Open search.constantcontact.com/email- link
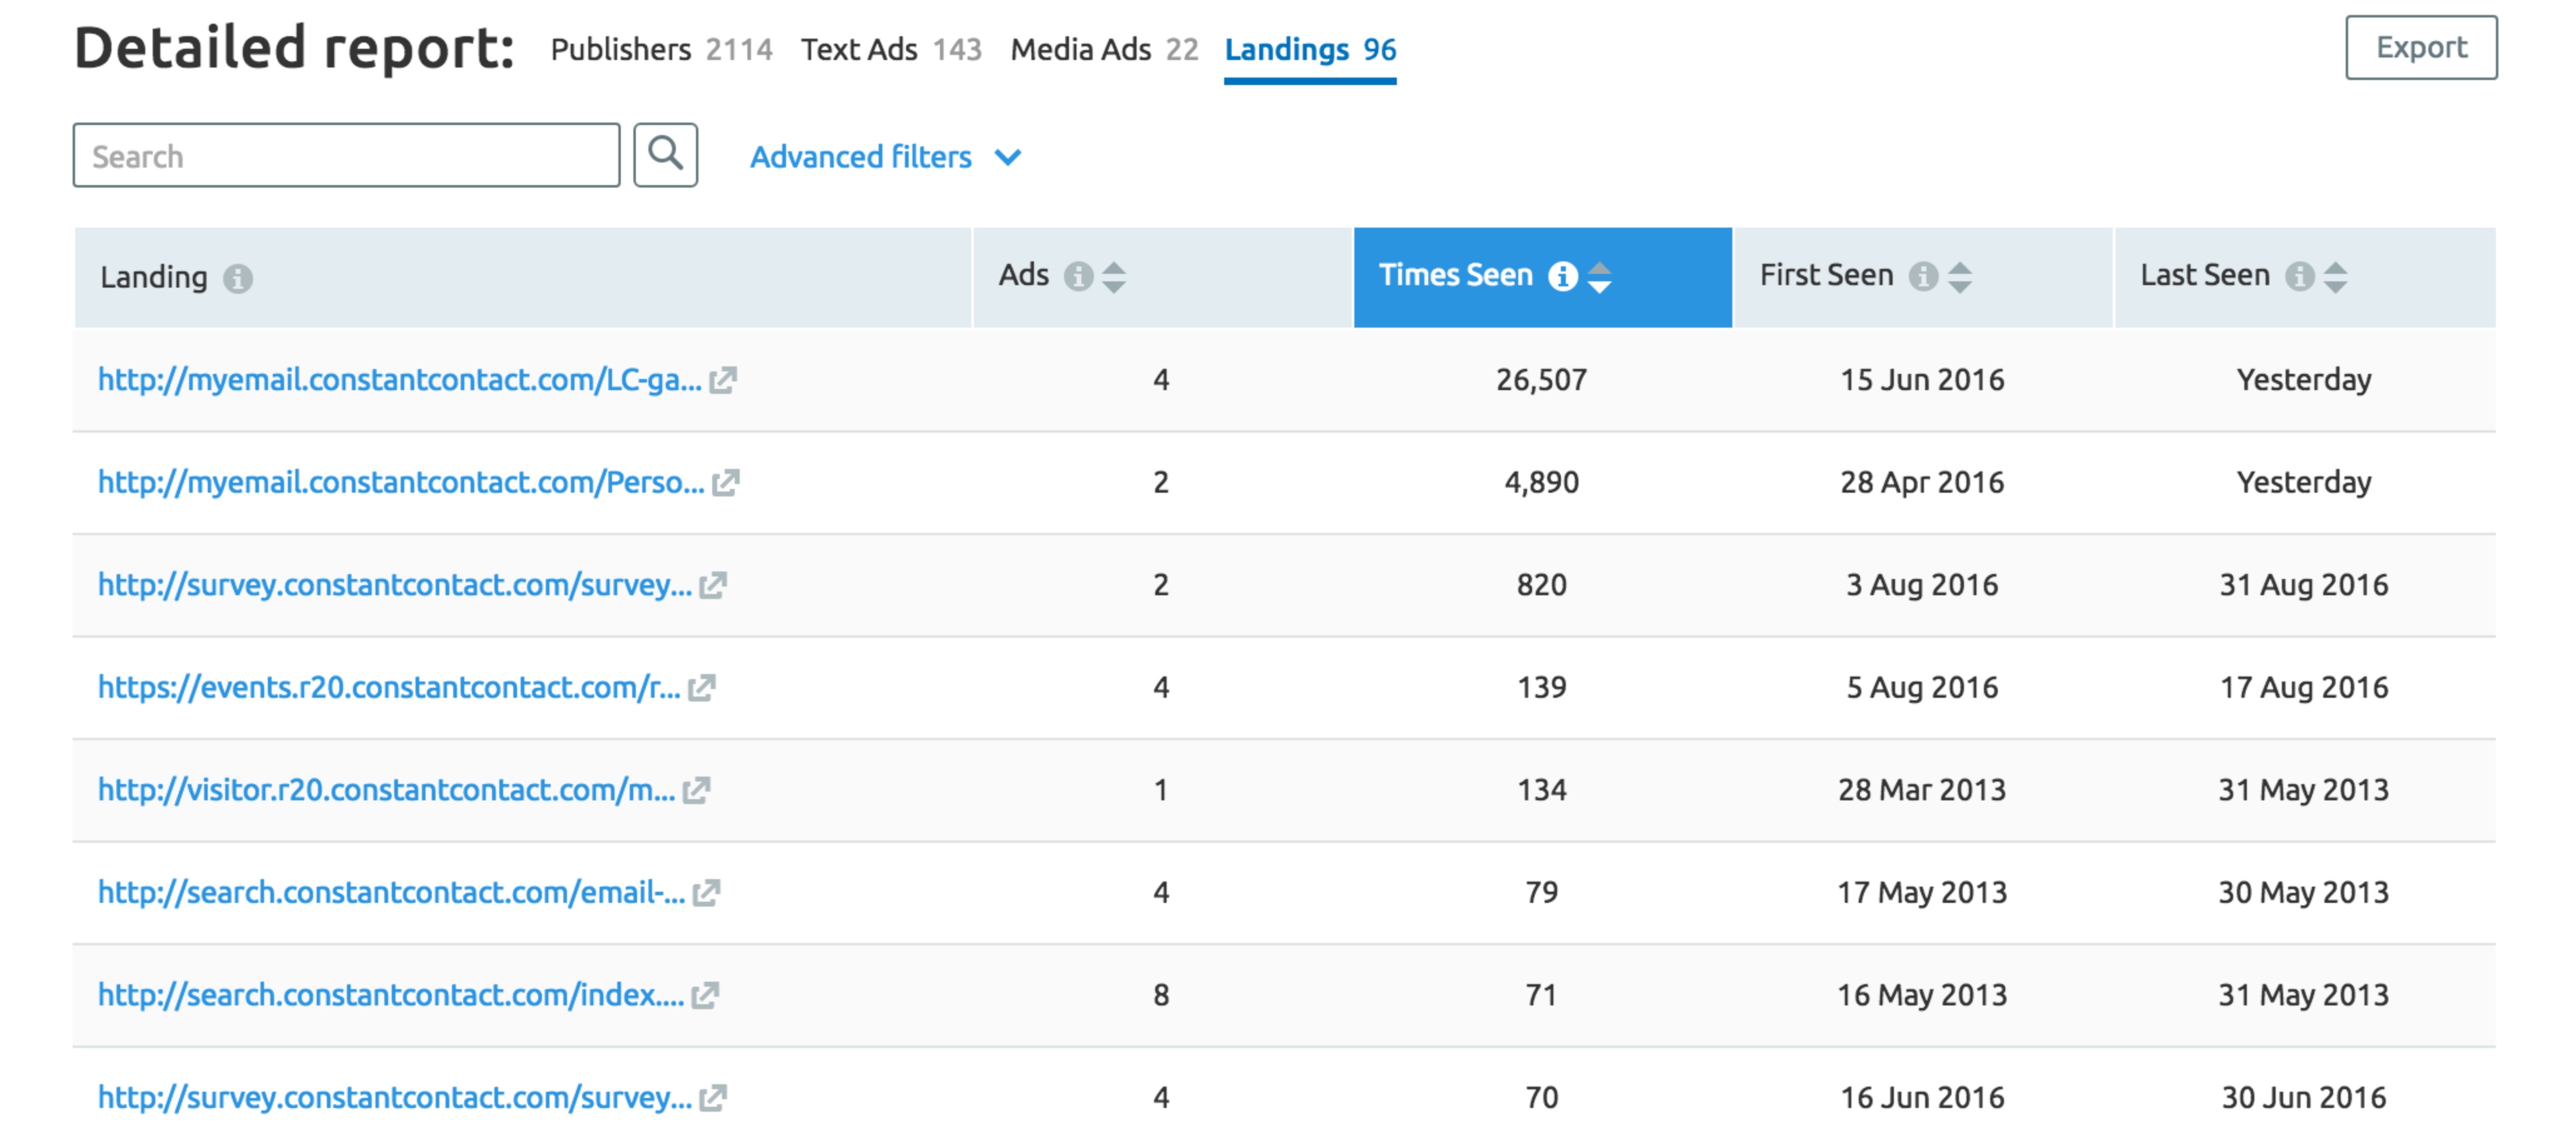Image resolution: width=2576 pixels, height=1148 pixels. coord(391,892)
